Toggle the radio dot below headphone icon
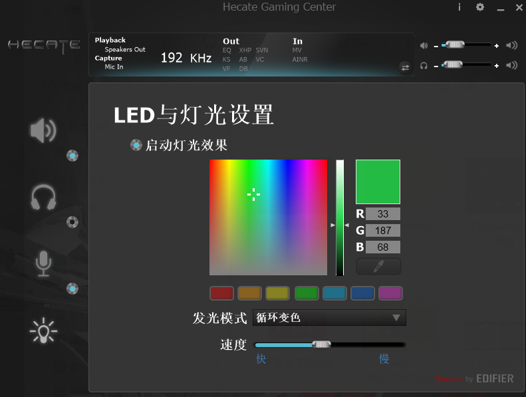 [72, 222]
